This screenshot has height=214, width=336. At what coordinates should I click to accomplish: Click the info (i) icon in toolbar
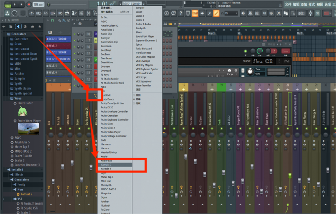click(167, 13)
